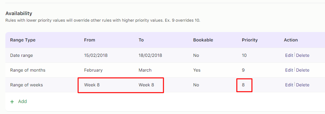Click the Range Type column header

point(23,40)
